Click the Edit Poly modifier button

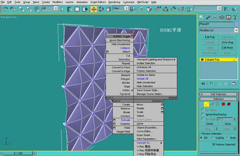coord(210,37)
